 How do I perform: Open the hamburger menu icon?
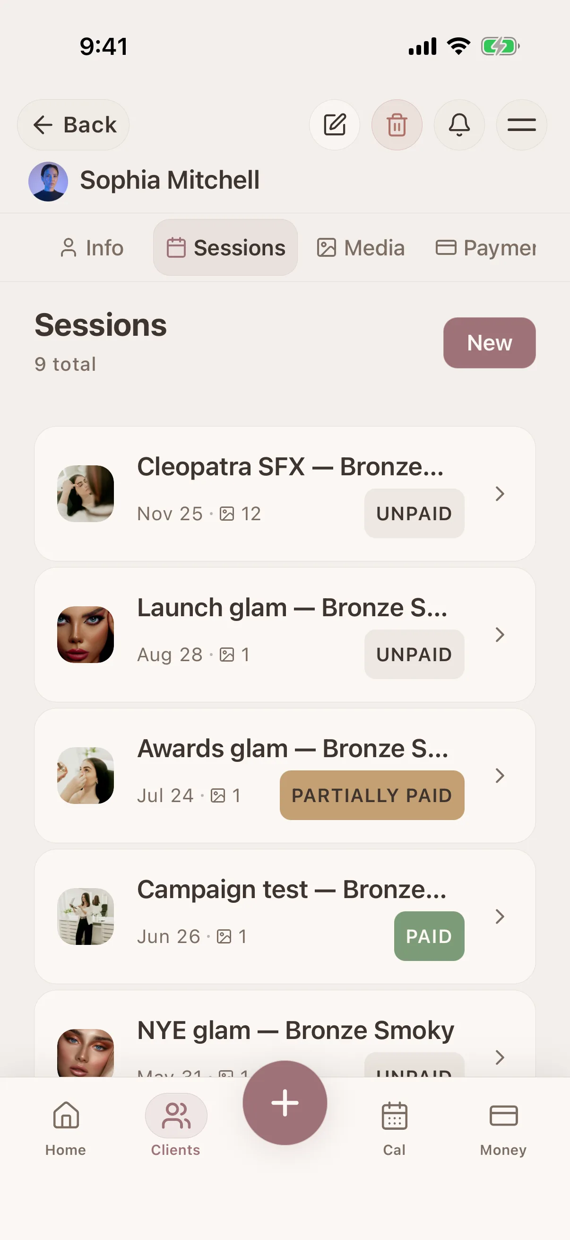point(521,125)
